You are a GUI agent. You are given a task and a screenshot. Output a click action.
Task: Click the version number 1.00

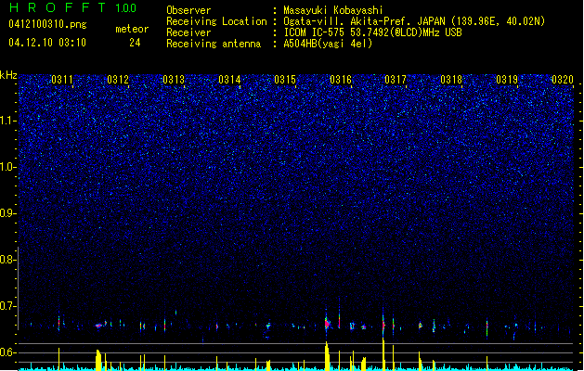[x=126, y=8]
